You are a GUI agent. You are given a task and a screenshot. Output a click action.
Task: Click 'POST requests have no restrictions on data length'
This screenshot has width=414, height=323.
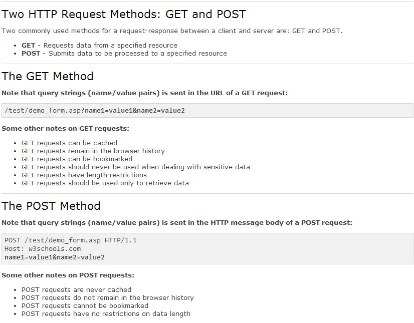pyautogui.click(x=106, y=314)
